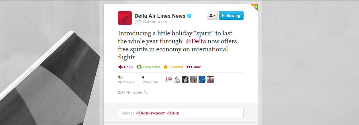Toggle the Following button
This screenshot has width=359, height=125.
(231, 15)
